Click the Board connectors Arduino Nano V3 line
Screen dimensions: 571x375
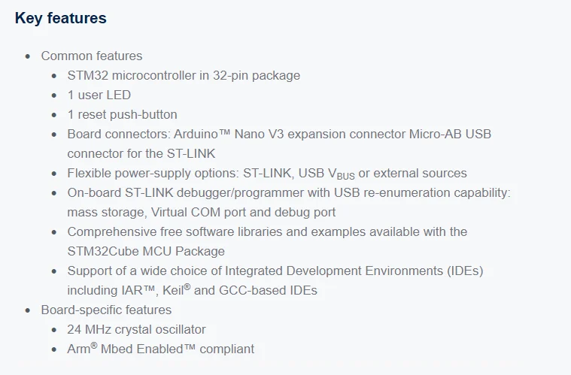click(279, 135)
